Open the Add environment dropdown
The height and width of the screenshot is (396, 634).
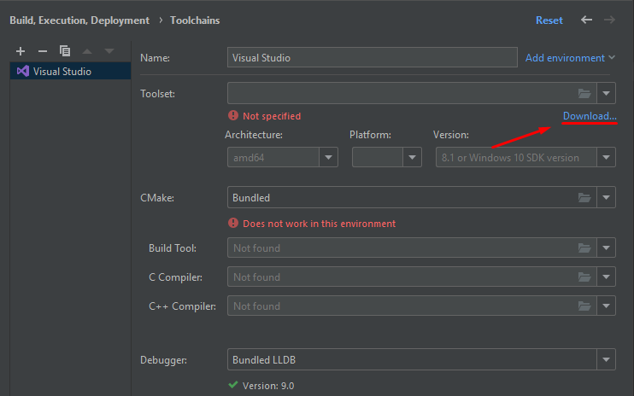coord(570,58)
